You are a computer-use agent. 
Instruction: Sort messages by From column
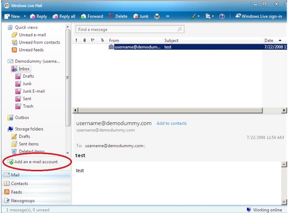coord(134,40)
